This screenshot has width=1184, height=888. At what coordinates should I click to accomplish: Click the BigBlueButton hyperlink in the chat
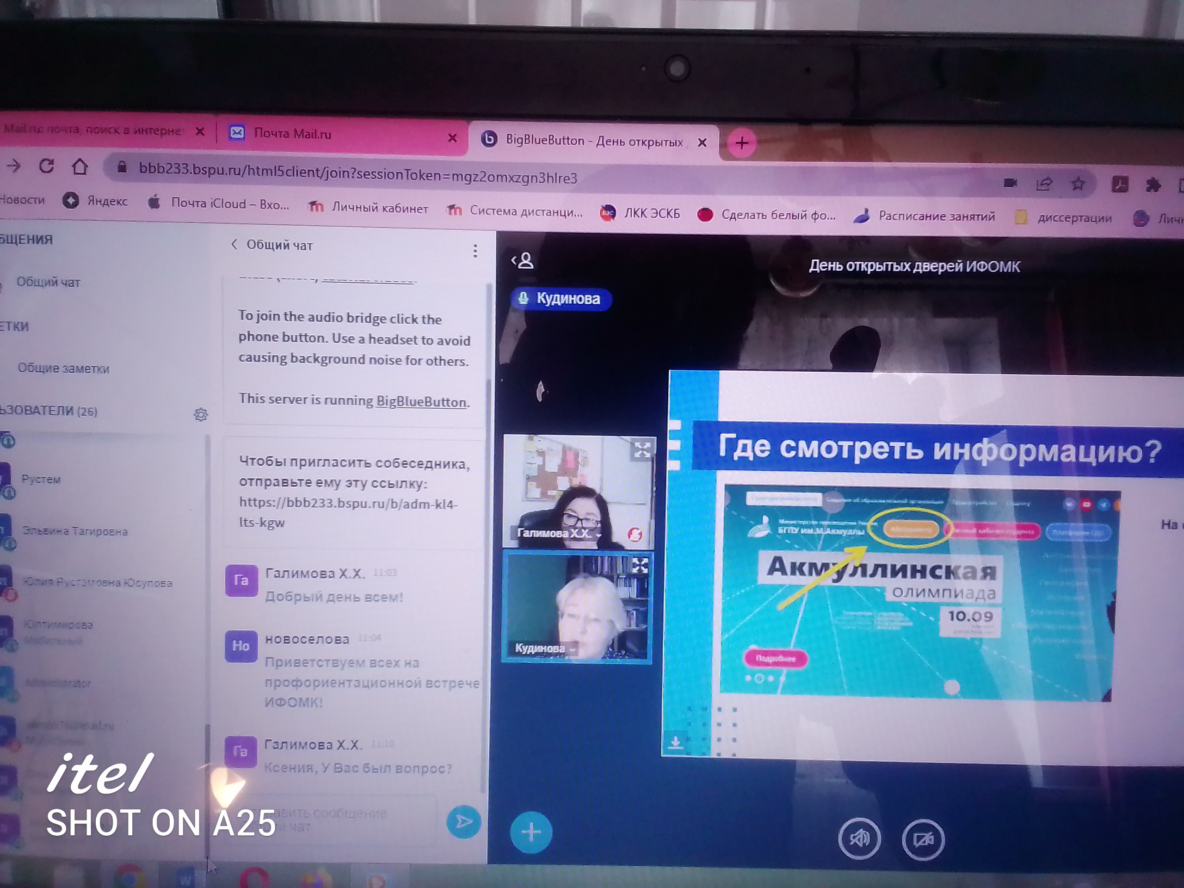tap(421, 401)
